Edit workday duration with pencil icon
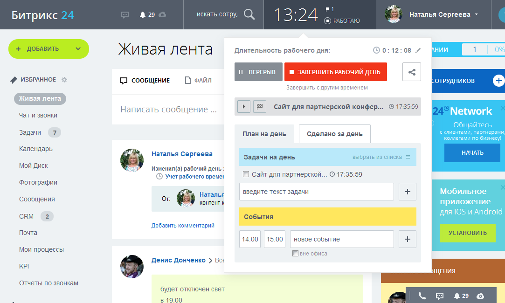Image resolution: width=505 pixels, height=303 pixels. pyautogui.click(x=418, y=50)
